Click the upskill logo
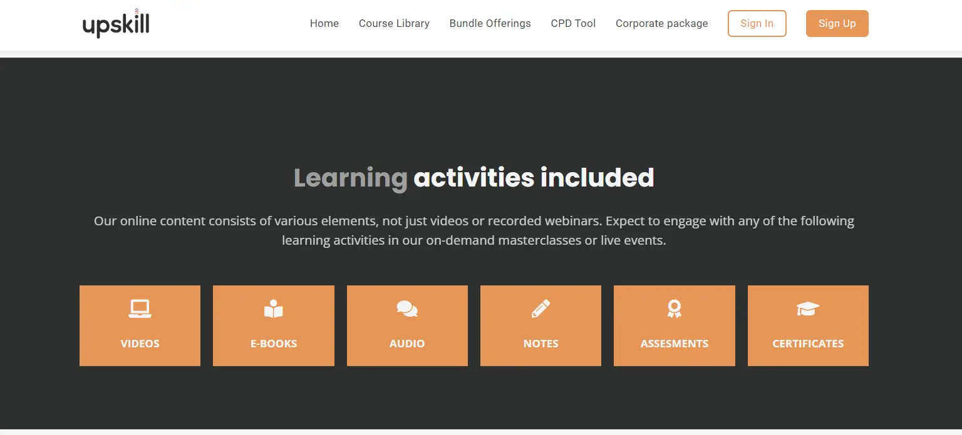 click(x=116, y=24)
